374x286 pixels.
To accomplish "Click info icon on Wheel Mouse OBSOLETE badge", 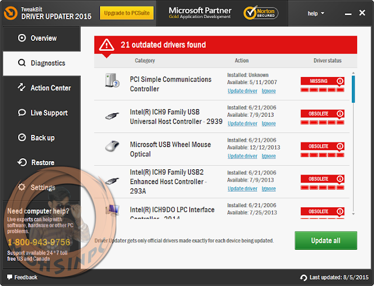I will point(340,146).
